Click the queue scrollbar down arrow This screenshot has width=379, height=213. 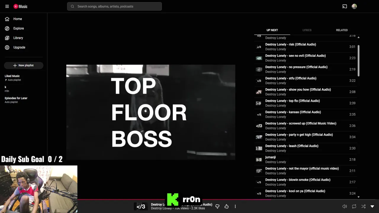click(359, 197)
